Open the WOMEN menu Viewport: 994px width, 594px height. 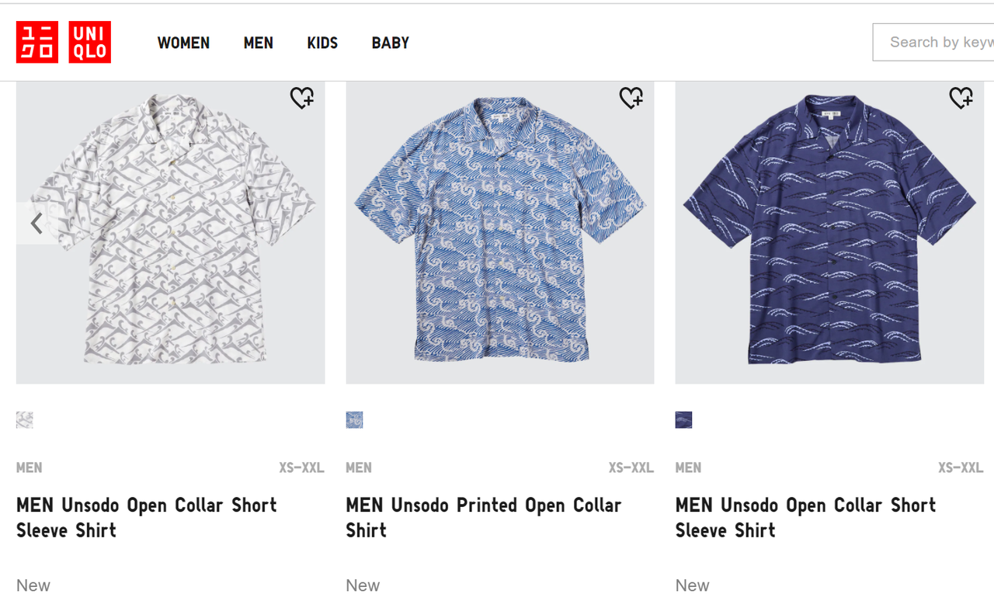point(183,43)
